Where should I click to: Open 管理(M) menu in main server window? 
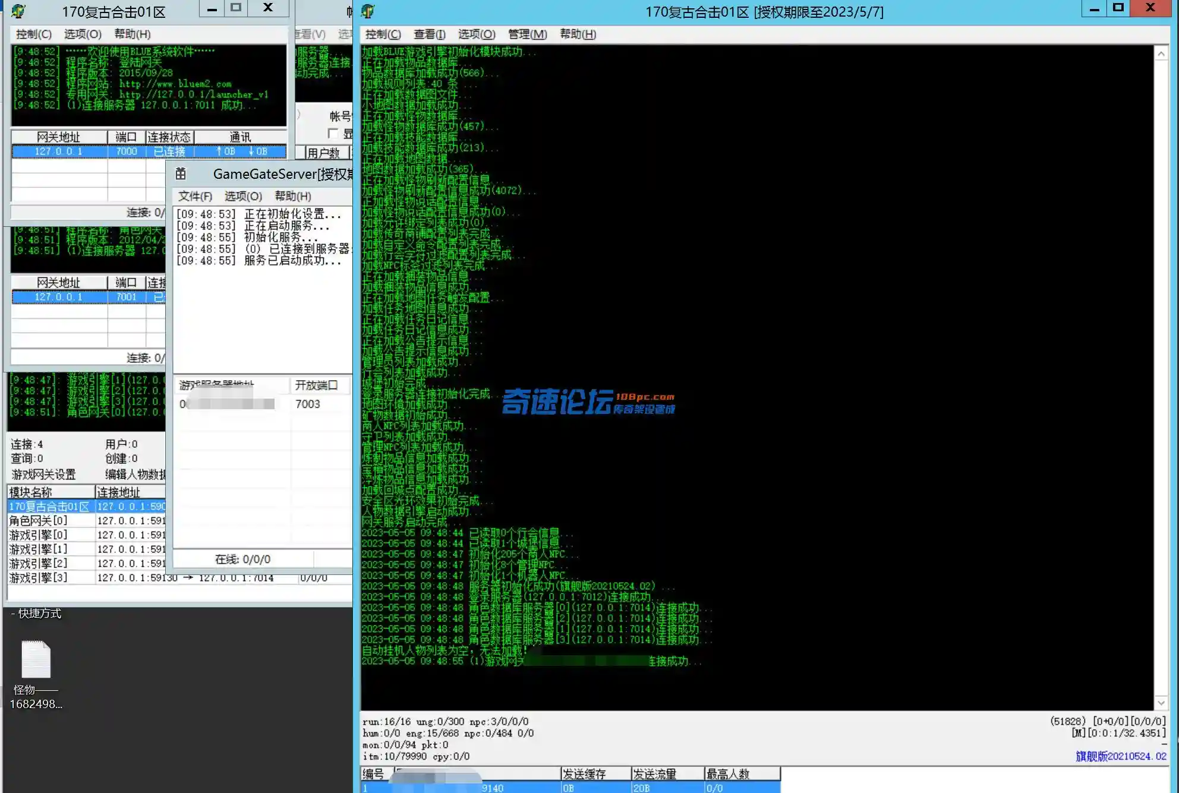[x=527, y=34]
